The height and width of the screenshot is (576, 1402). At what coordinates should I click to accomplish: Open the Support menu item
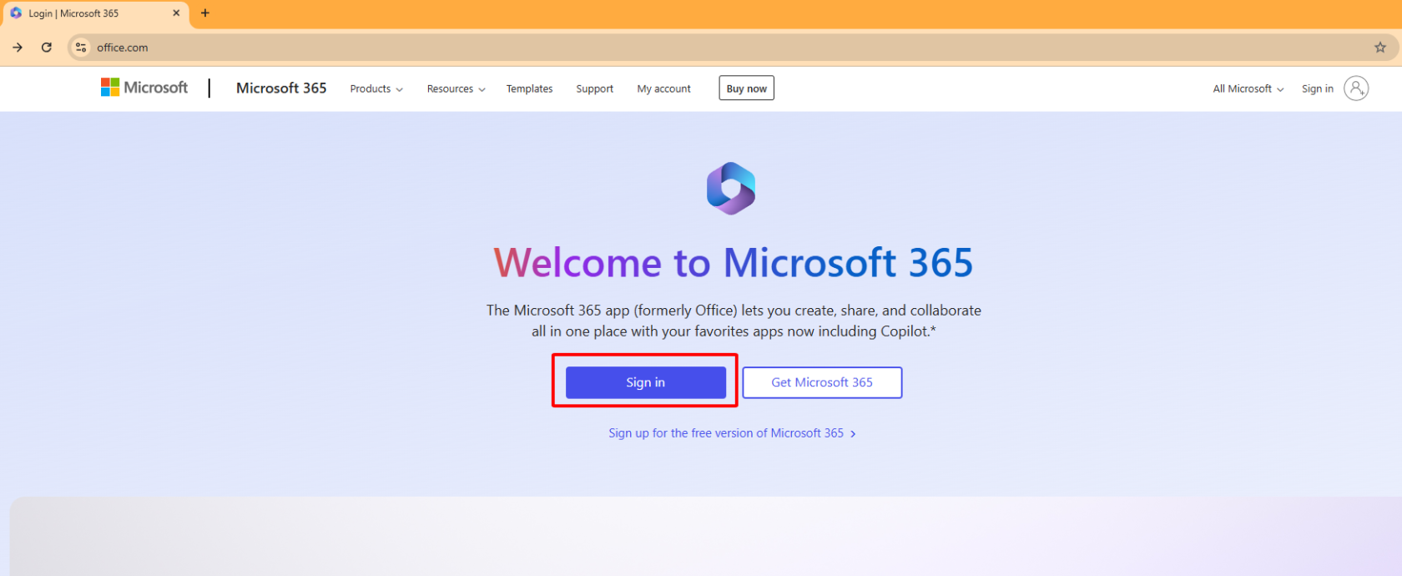point(594,89)
